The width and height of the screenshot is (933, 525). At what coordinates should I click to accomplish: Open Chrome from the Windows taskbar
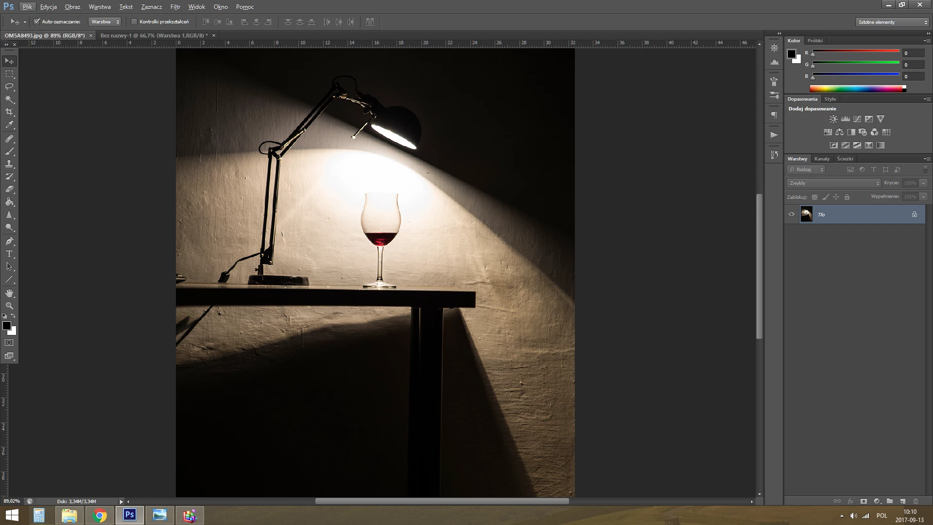pyautogui.click(x=100, y=515)
